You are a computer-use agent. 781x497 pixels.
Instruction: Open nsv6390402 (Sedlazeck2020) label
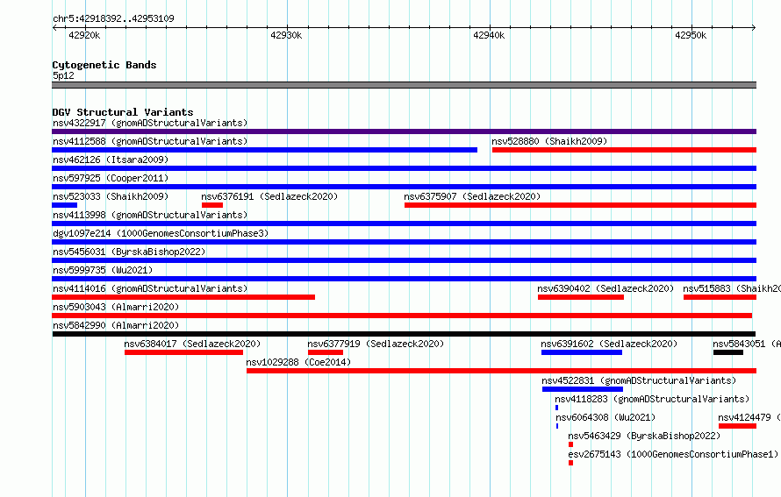[605, 288]
